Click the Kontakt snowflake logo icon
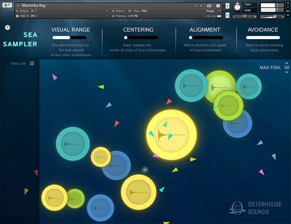Viewport: 291px width, 224px height. click(7, 5)
